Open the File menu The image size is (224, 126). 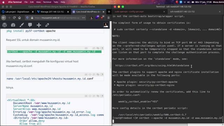point(26,2)
